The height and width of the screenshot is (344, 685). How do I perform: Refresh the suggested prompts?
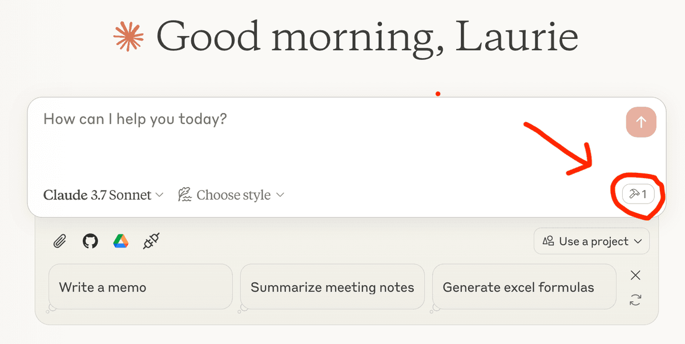tap(635, 300)
